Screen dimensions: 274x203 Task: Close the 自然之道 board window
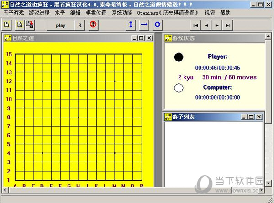[x=149, y=38]
